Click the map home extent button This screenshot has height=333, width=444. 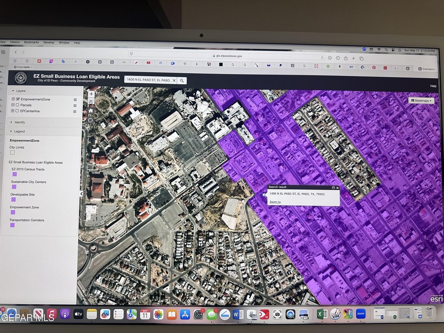(x=91, y=111)
